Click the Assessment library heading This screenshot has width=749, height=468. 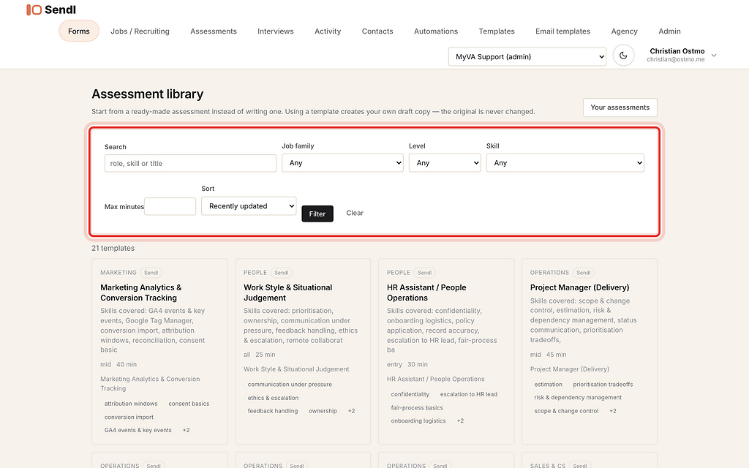tap(148, 94)
